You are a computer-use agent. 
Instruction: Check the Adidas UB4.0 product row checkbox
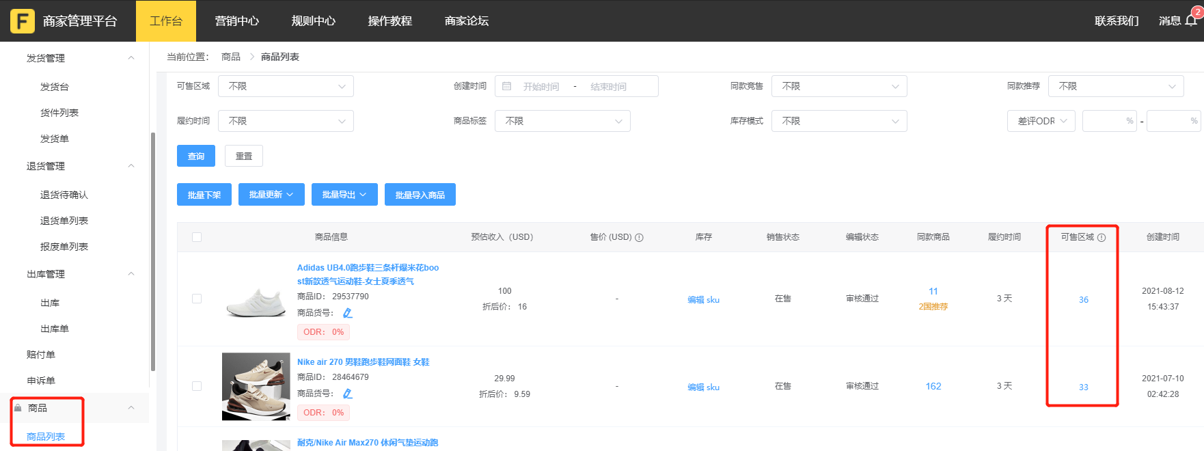coord(197,299)
